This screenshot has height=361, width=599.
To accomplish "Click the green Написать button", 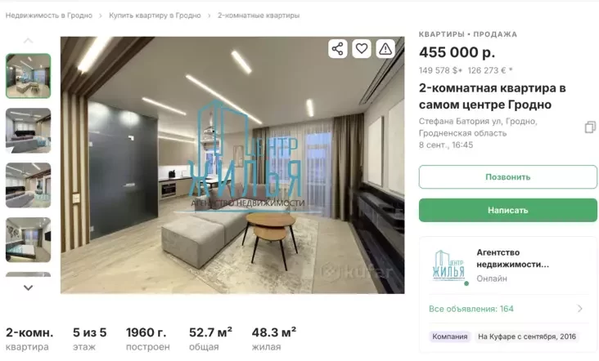I will (x=507, y=210).
